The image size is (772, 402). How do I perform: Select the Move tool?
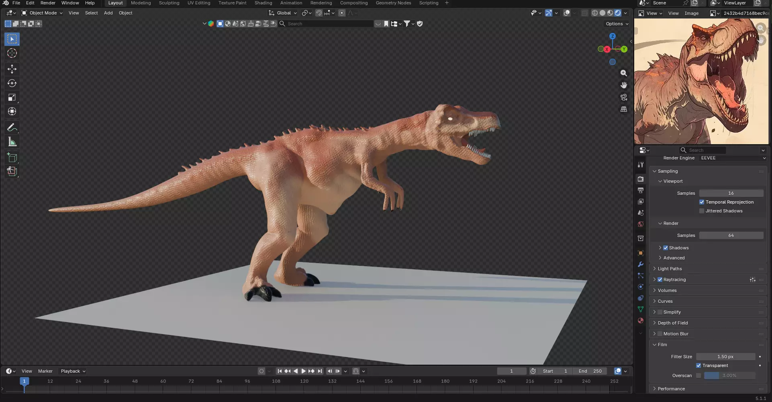pyautogui.click(x=12, y=69)
